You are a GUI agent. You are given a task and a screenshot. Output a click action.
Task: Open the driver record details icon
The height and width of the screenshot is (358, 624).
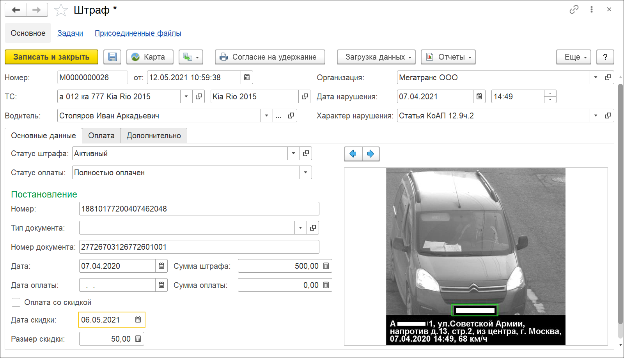point(291,116)
